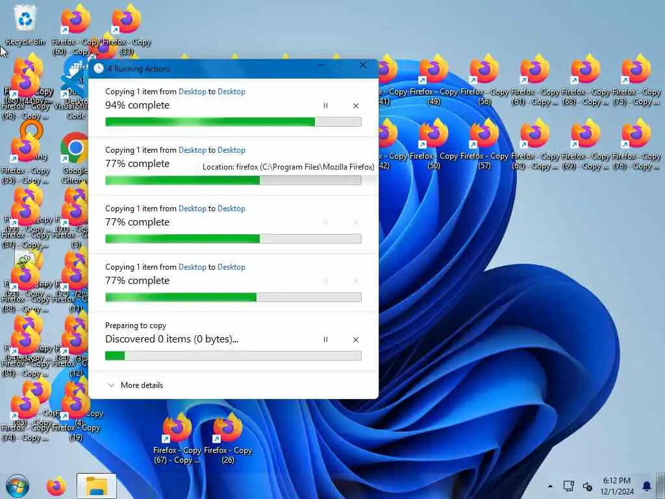Image resolution: width=665 pixels, height=499 pixels.
Task: Expand More details in the copy dialog
Action: 135,385
